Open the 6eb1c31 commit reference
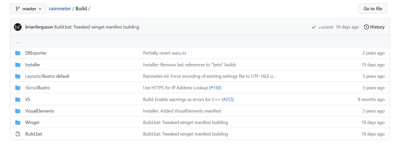Viewport: 405px width, 147px height. (179, 53)
